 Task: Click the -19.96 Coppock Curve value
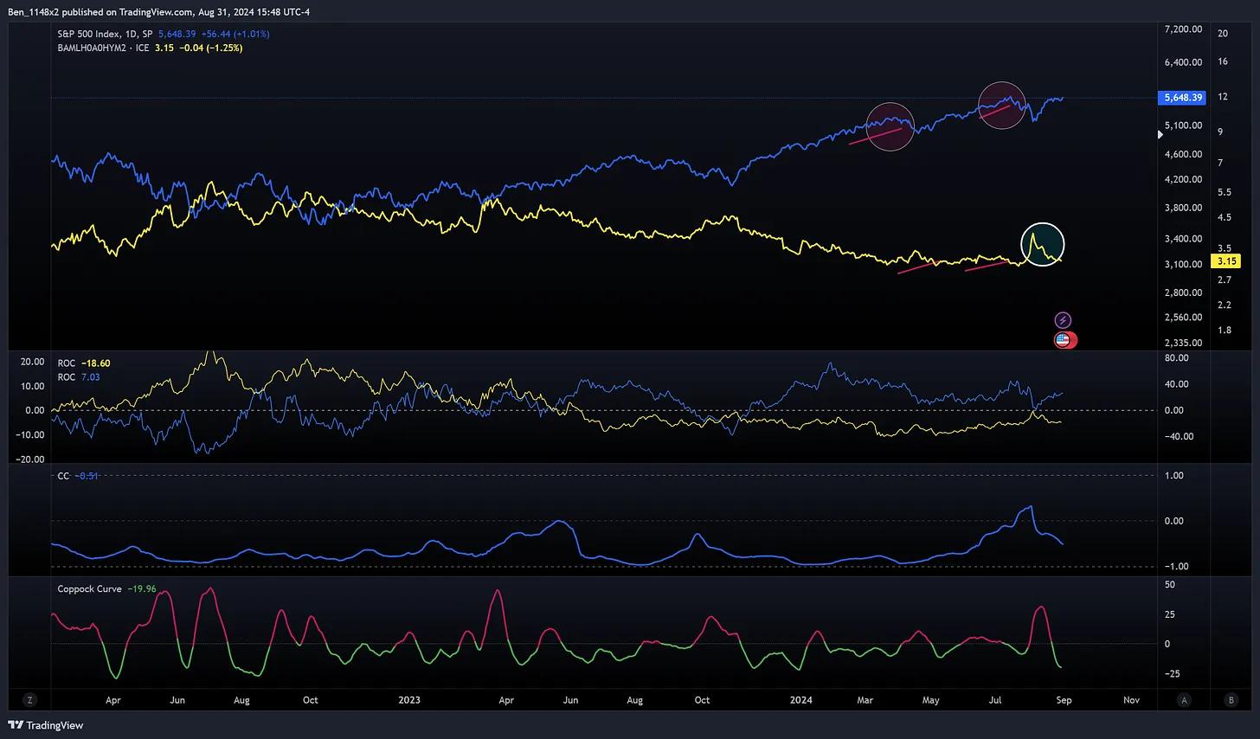tap(142, 588)
